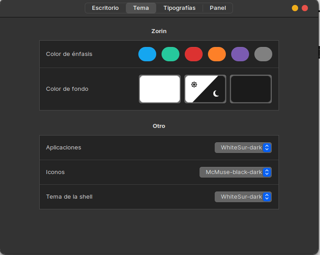Open the Iconos McMuse-black-dark dropdown

(x=236, y=172)
